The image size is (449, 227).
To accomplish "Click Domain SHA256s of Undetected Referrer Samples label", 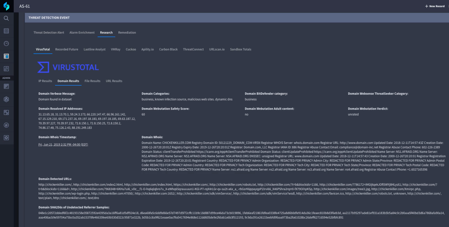I will pyautogui.click(x=74, y=207).
